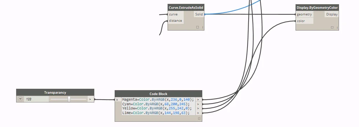Expand the Transparancy slider settings chevron
The image size is (359, 127).
coord(20,99)
